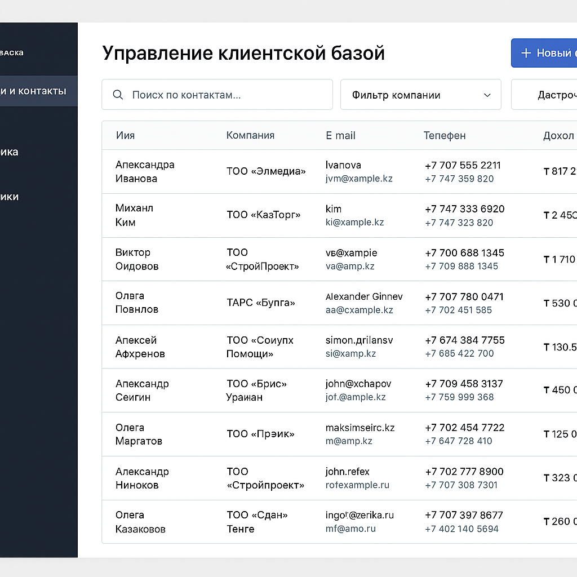Sort by the Тепефен column header
The height and width of the screenshot is (577, 577).
[445, 135]
